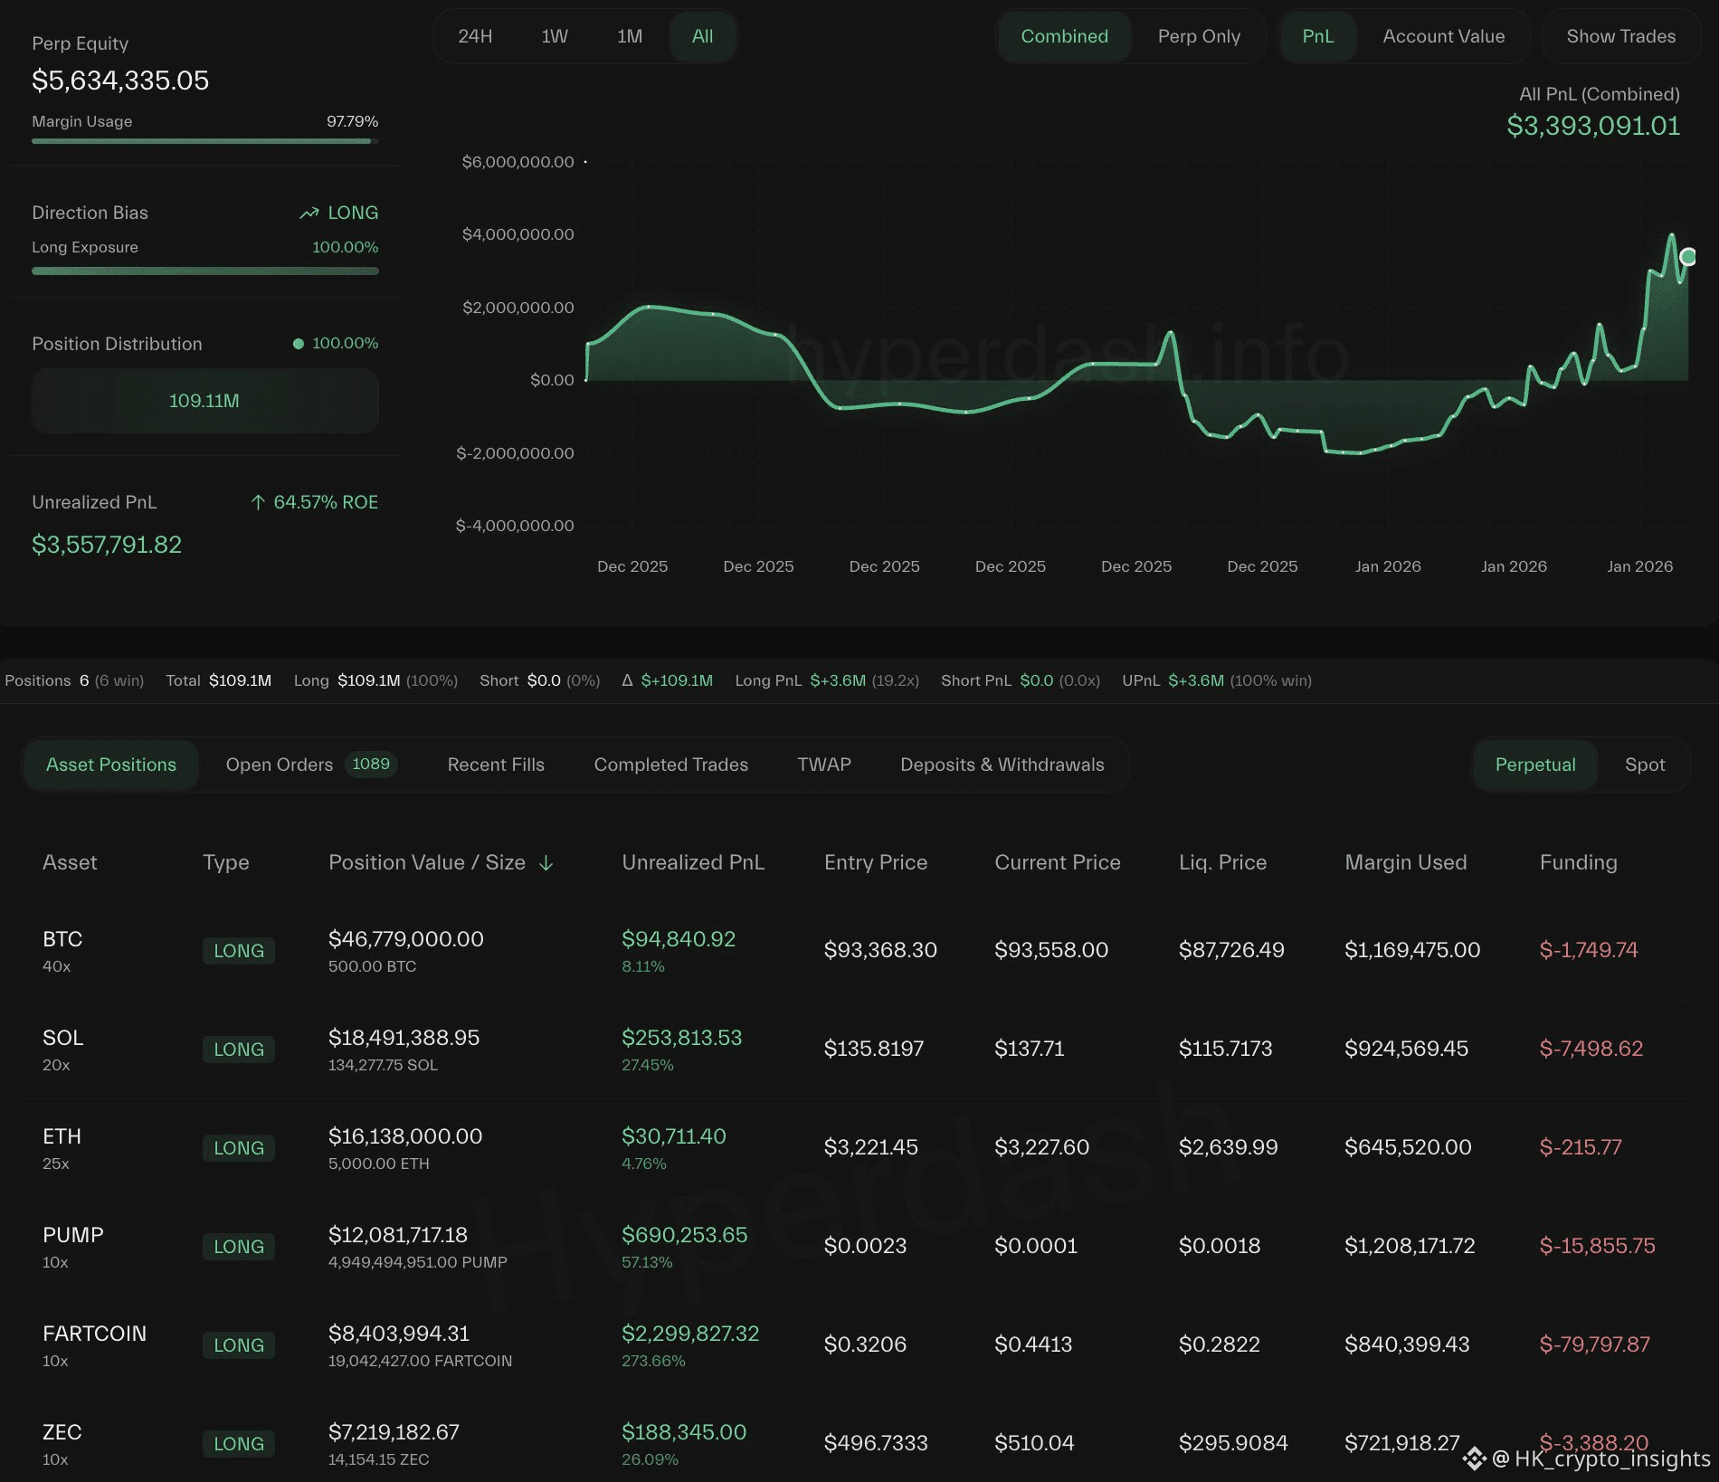Enable Show Trades on the chart
This screenshot has height=1482, width=1719.
(1620, 36)
